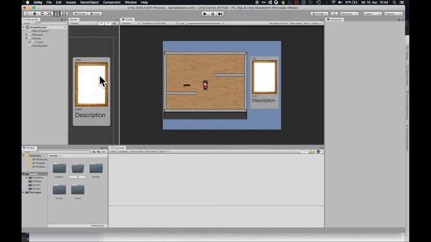This screenshot has height=242, width=431.
Task: Toggle Collapse in the Console
Action: pyautogui.click(x=124, y=151)
